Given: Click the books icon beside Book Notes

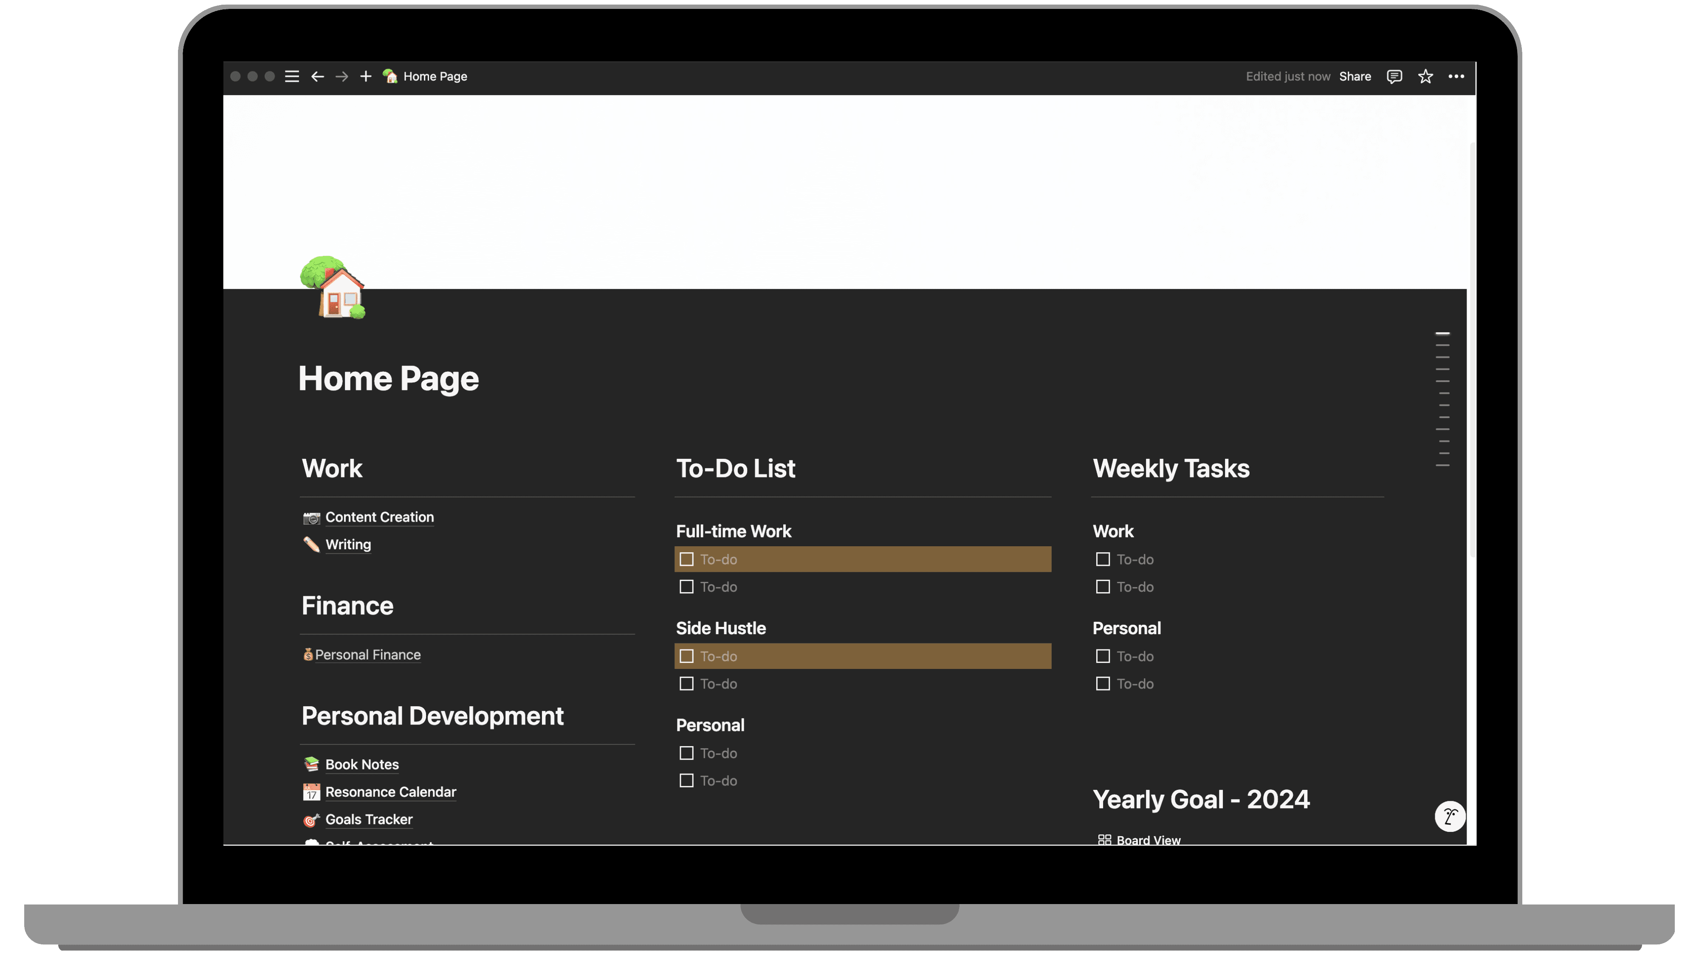Looking at the screenshot, I should tap(311, 764).
